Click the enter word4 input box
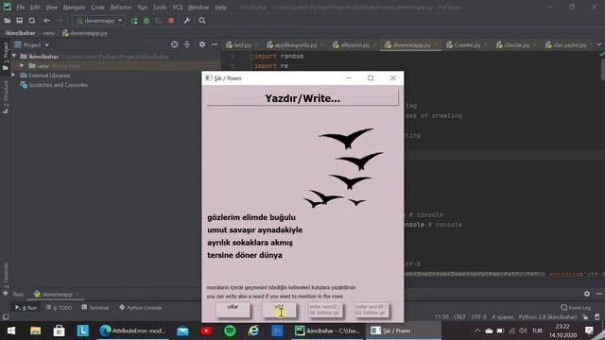The image size is (605, 340). 372,310
